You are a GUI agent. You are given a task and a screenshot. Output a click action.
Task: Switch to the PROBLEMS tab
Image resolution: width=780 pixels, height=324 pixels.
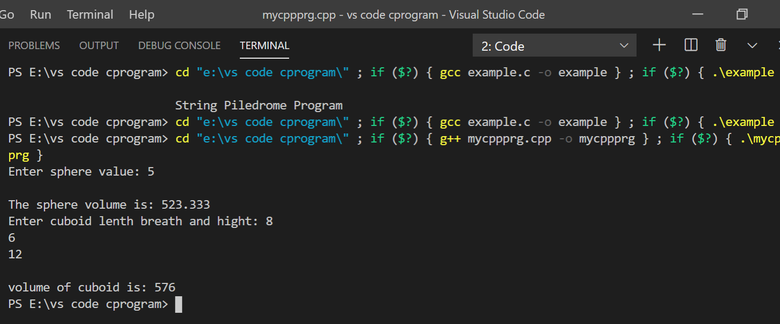pos(34,45)
